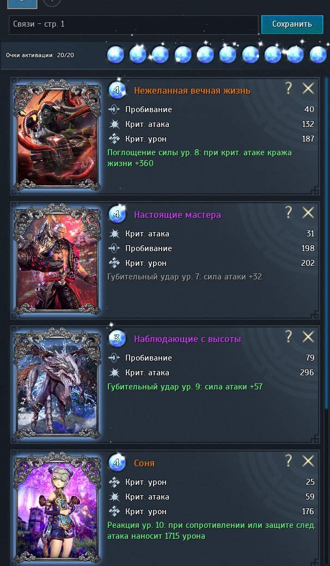Open help for Настоящие мастера

point(288,212)
